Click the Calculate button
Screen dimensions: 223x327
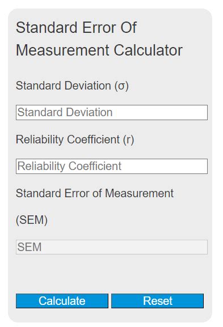tap(62, 301)
